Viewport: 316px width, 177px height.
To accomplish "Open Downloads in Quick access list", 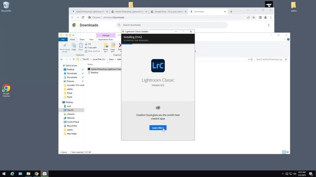I will [x=72, y=73].
